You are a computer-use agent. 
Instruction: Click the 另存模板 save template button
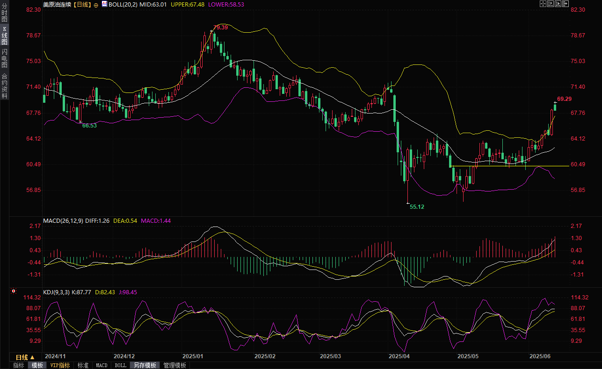[x=144, y=365]
